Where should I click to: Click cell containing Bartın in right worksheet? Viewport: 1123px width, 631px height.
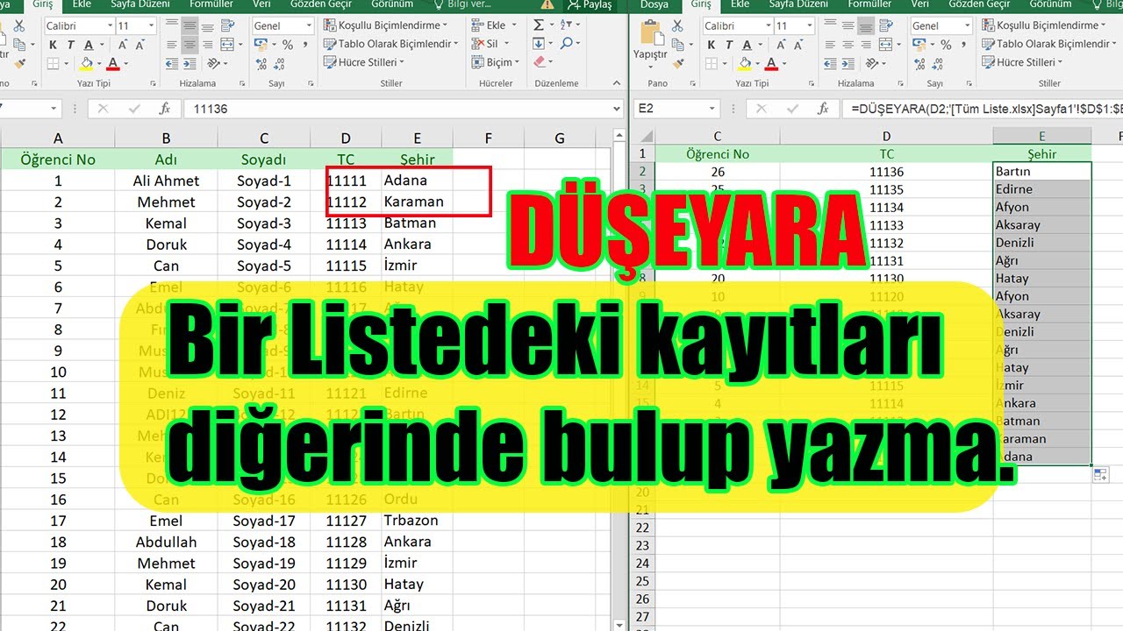click(x=1042, y=172)
